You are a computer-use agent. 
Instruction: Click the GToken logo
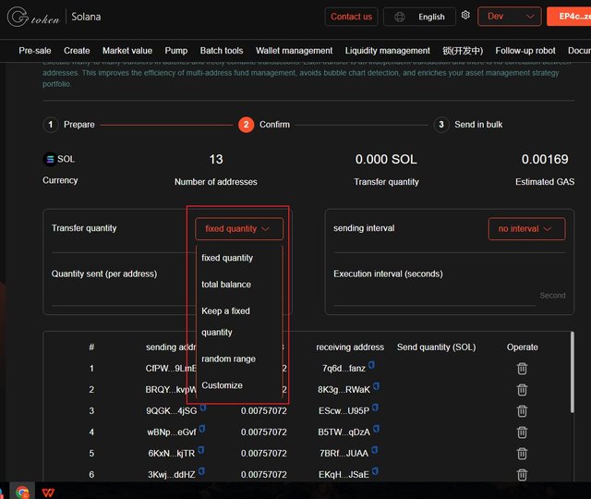click(x=32, y=17)
